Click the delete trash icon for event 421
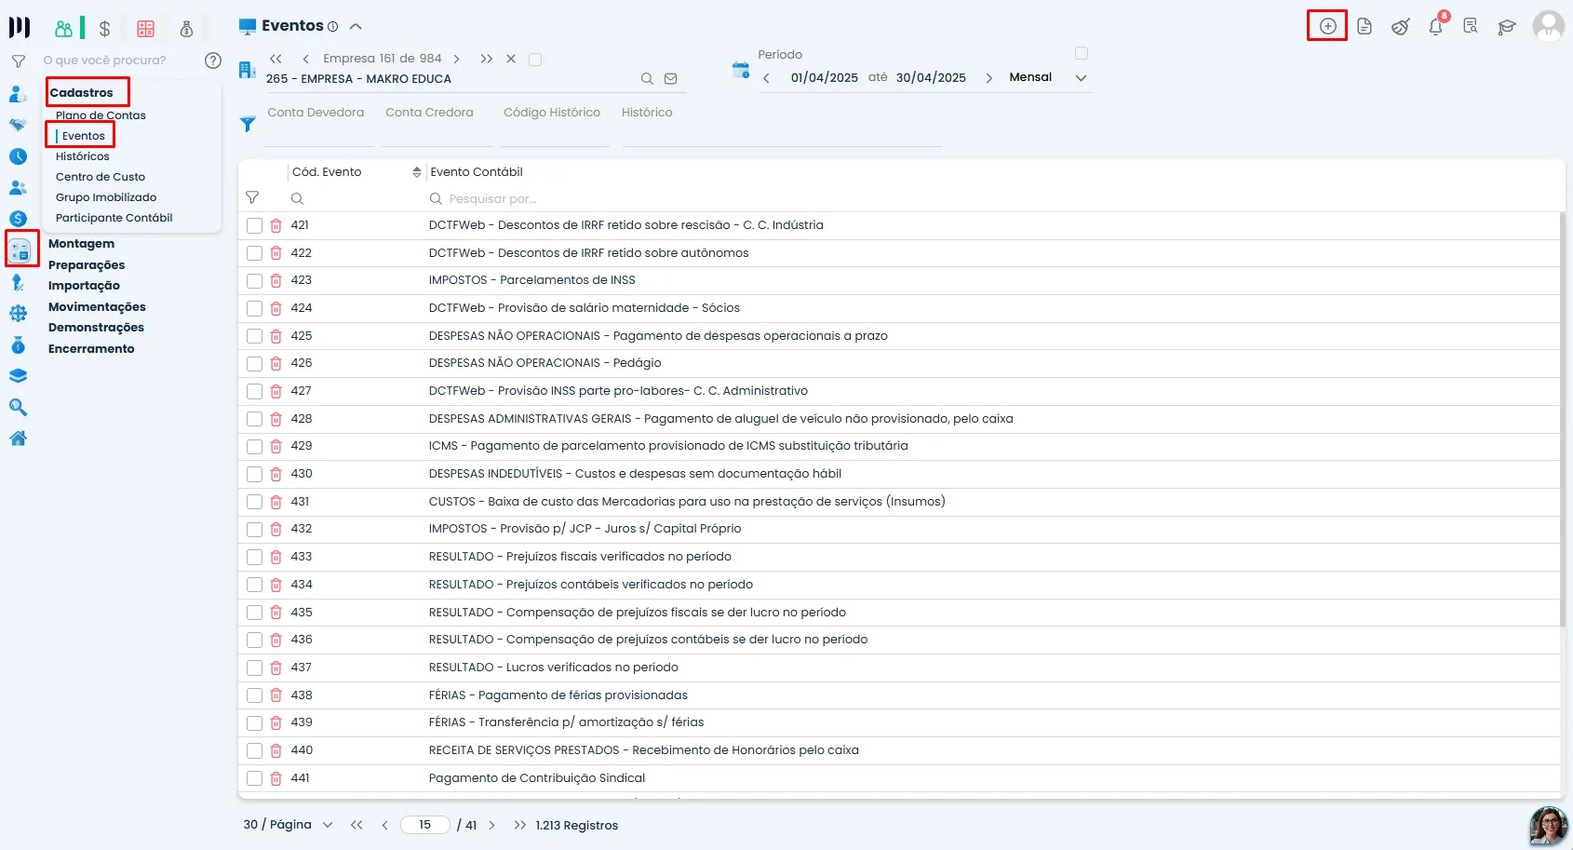The width and height of the screenshot is (1573, 850). pos(276,225)
